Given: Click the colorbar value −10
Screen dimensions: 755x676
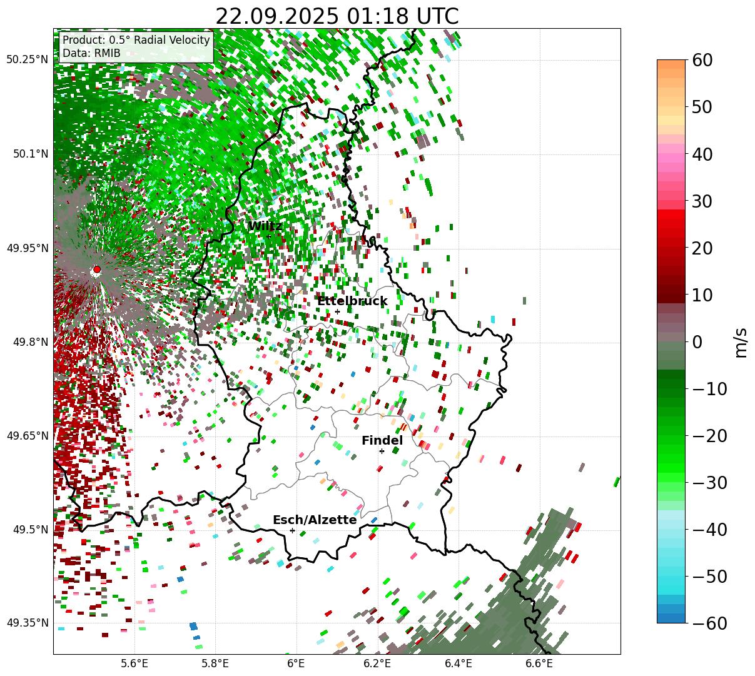Looking at the screenshot, I should [x=711, y=388].
